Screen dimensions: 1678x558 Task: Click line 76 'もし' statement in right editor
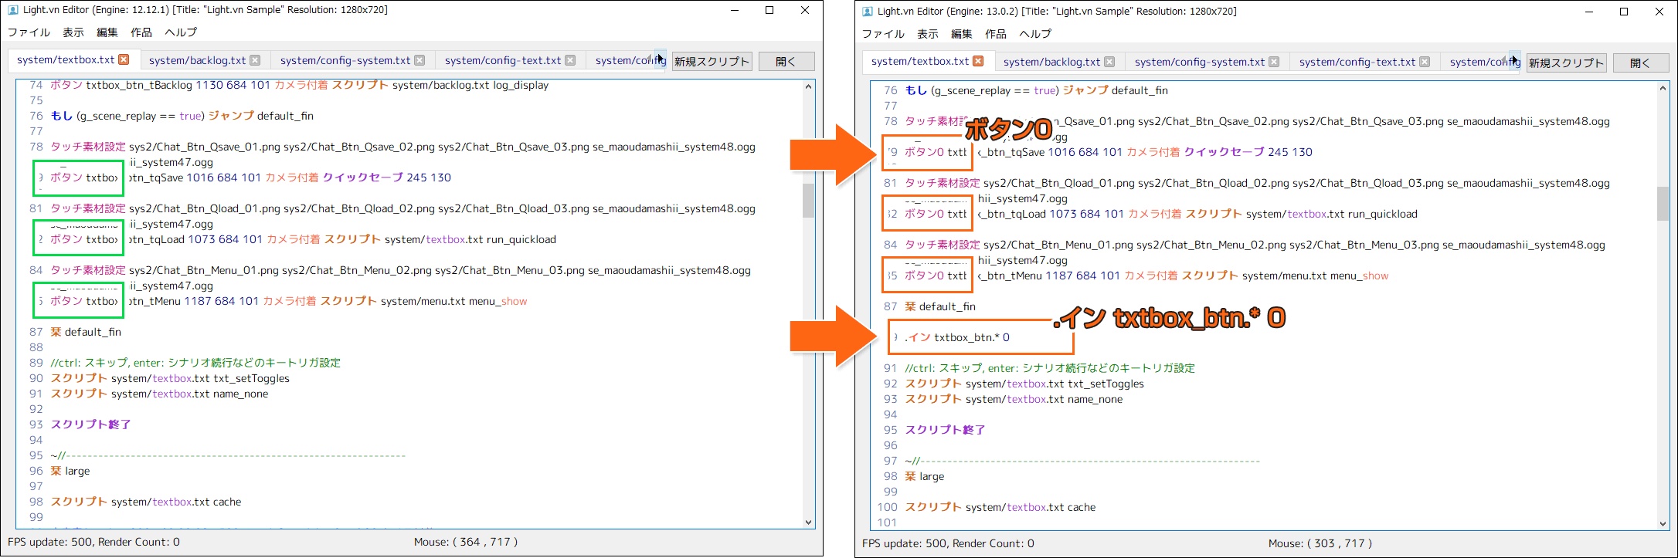pos(1037,90)
